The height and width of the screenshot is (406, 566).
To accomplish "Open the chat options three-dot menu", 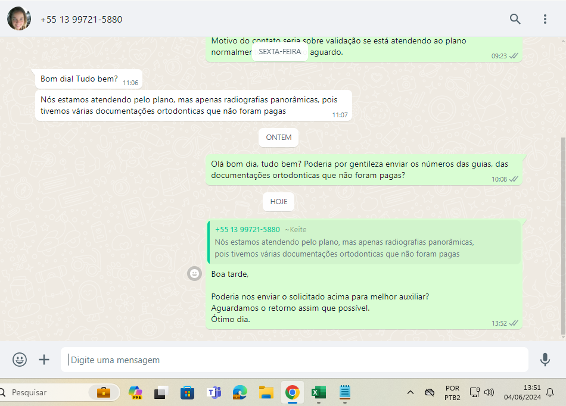I will pyautogui.click(x=545, y=19).
